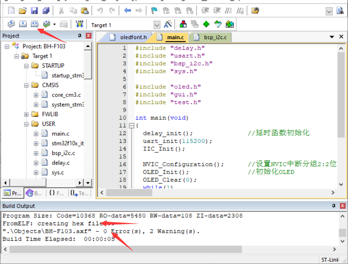Expand the FWLIB folder

point(26,114)
